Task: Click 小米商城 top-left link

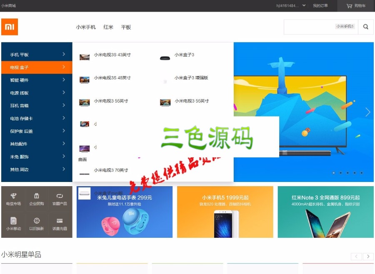Action: [8, 5]
